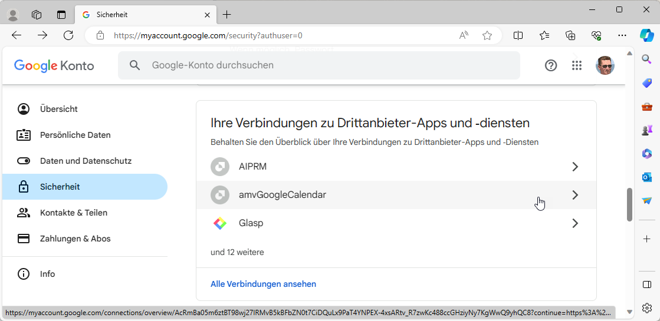Open the Glasp connection row
660x321 pixels.
396,223
